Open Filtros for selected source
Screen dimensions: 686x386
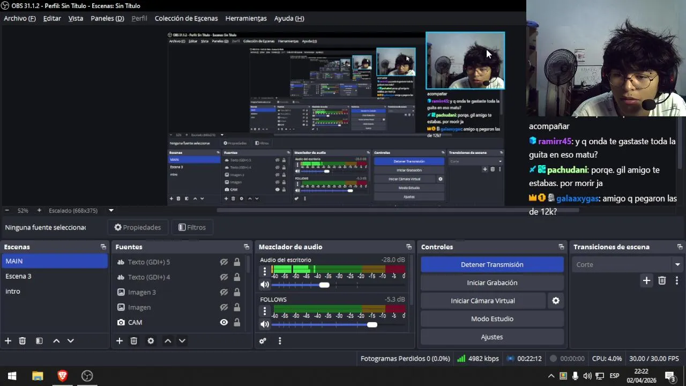tap(192, 227)
